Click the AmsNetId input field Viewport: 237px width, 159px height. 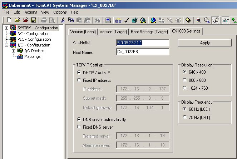[x=143, y=43]
